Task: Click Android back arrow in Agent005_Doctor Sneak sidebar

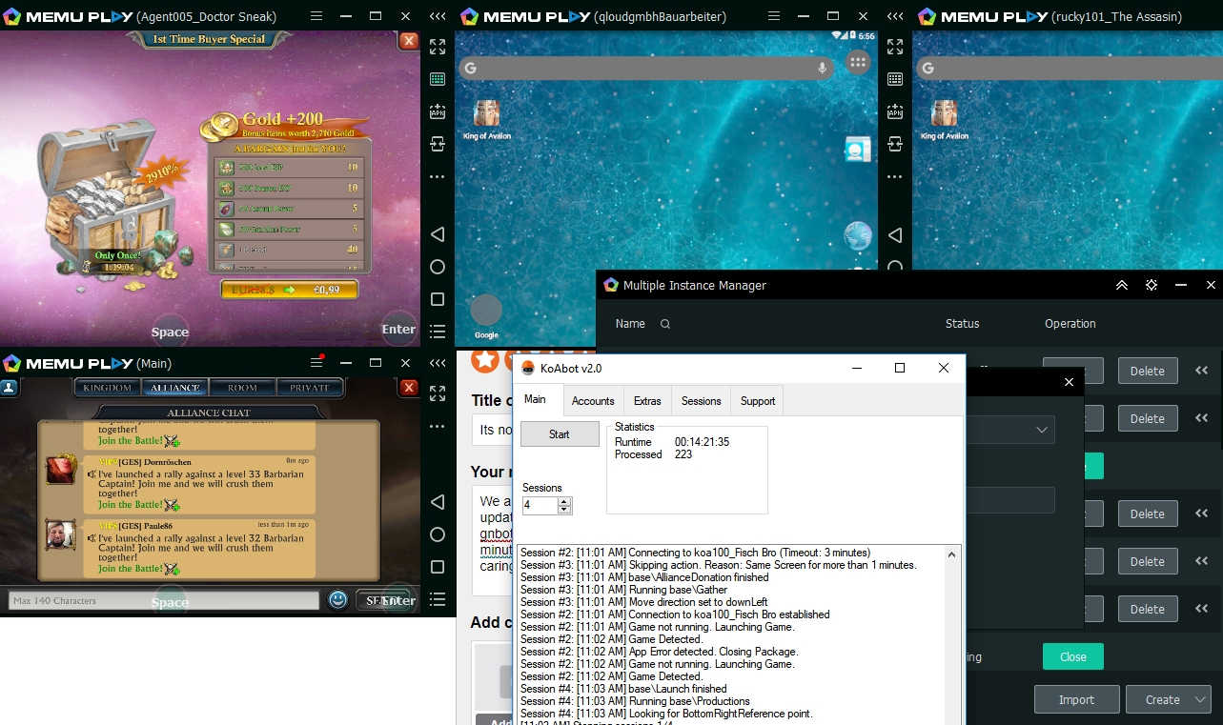Action: coord(438,234)
